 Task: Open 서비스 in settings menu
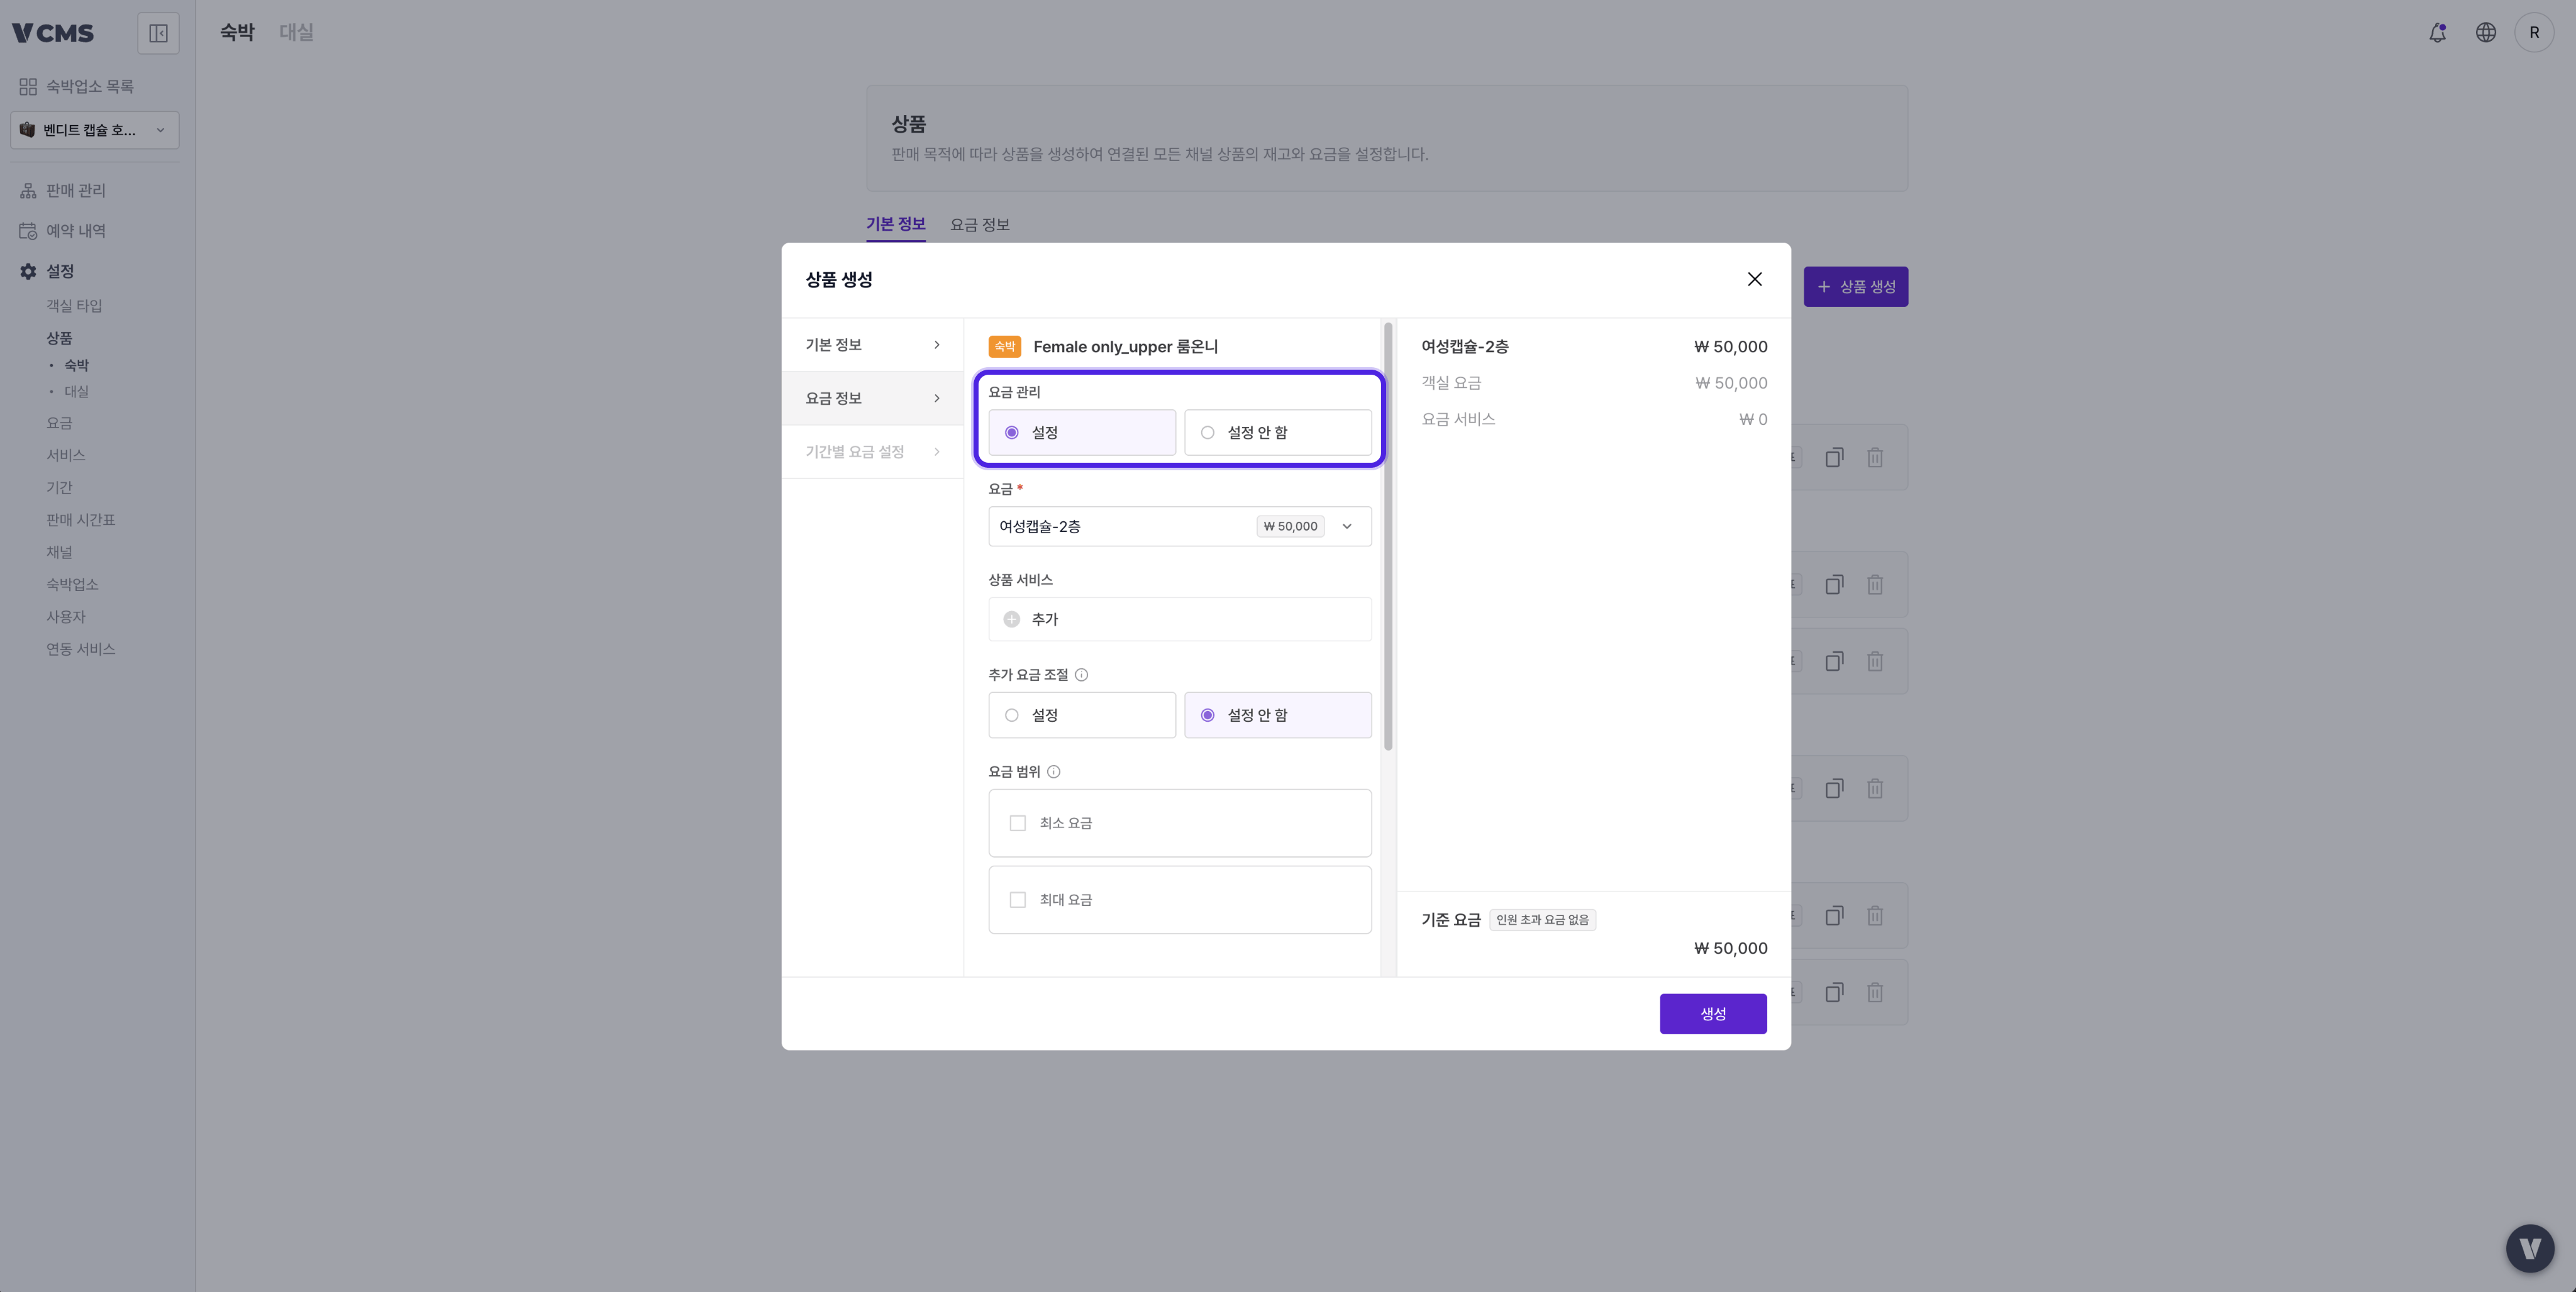(66, 455)
